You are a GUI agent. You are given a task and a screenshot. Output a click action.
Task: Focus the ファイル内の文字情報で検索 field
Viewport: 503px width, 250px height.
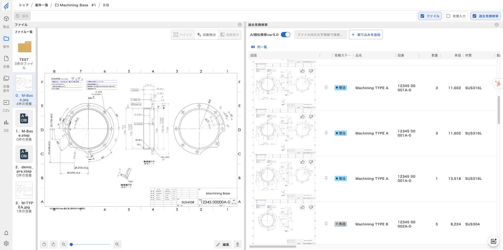click(x=320, y=35)
